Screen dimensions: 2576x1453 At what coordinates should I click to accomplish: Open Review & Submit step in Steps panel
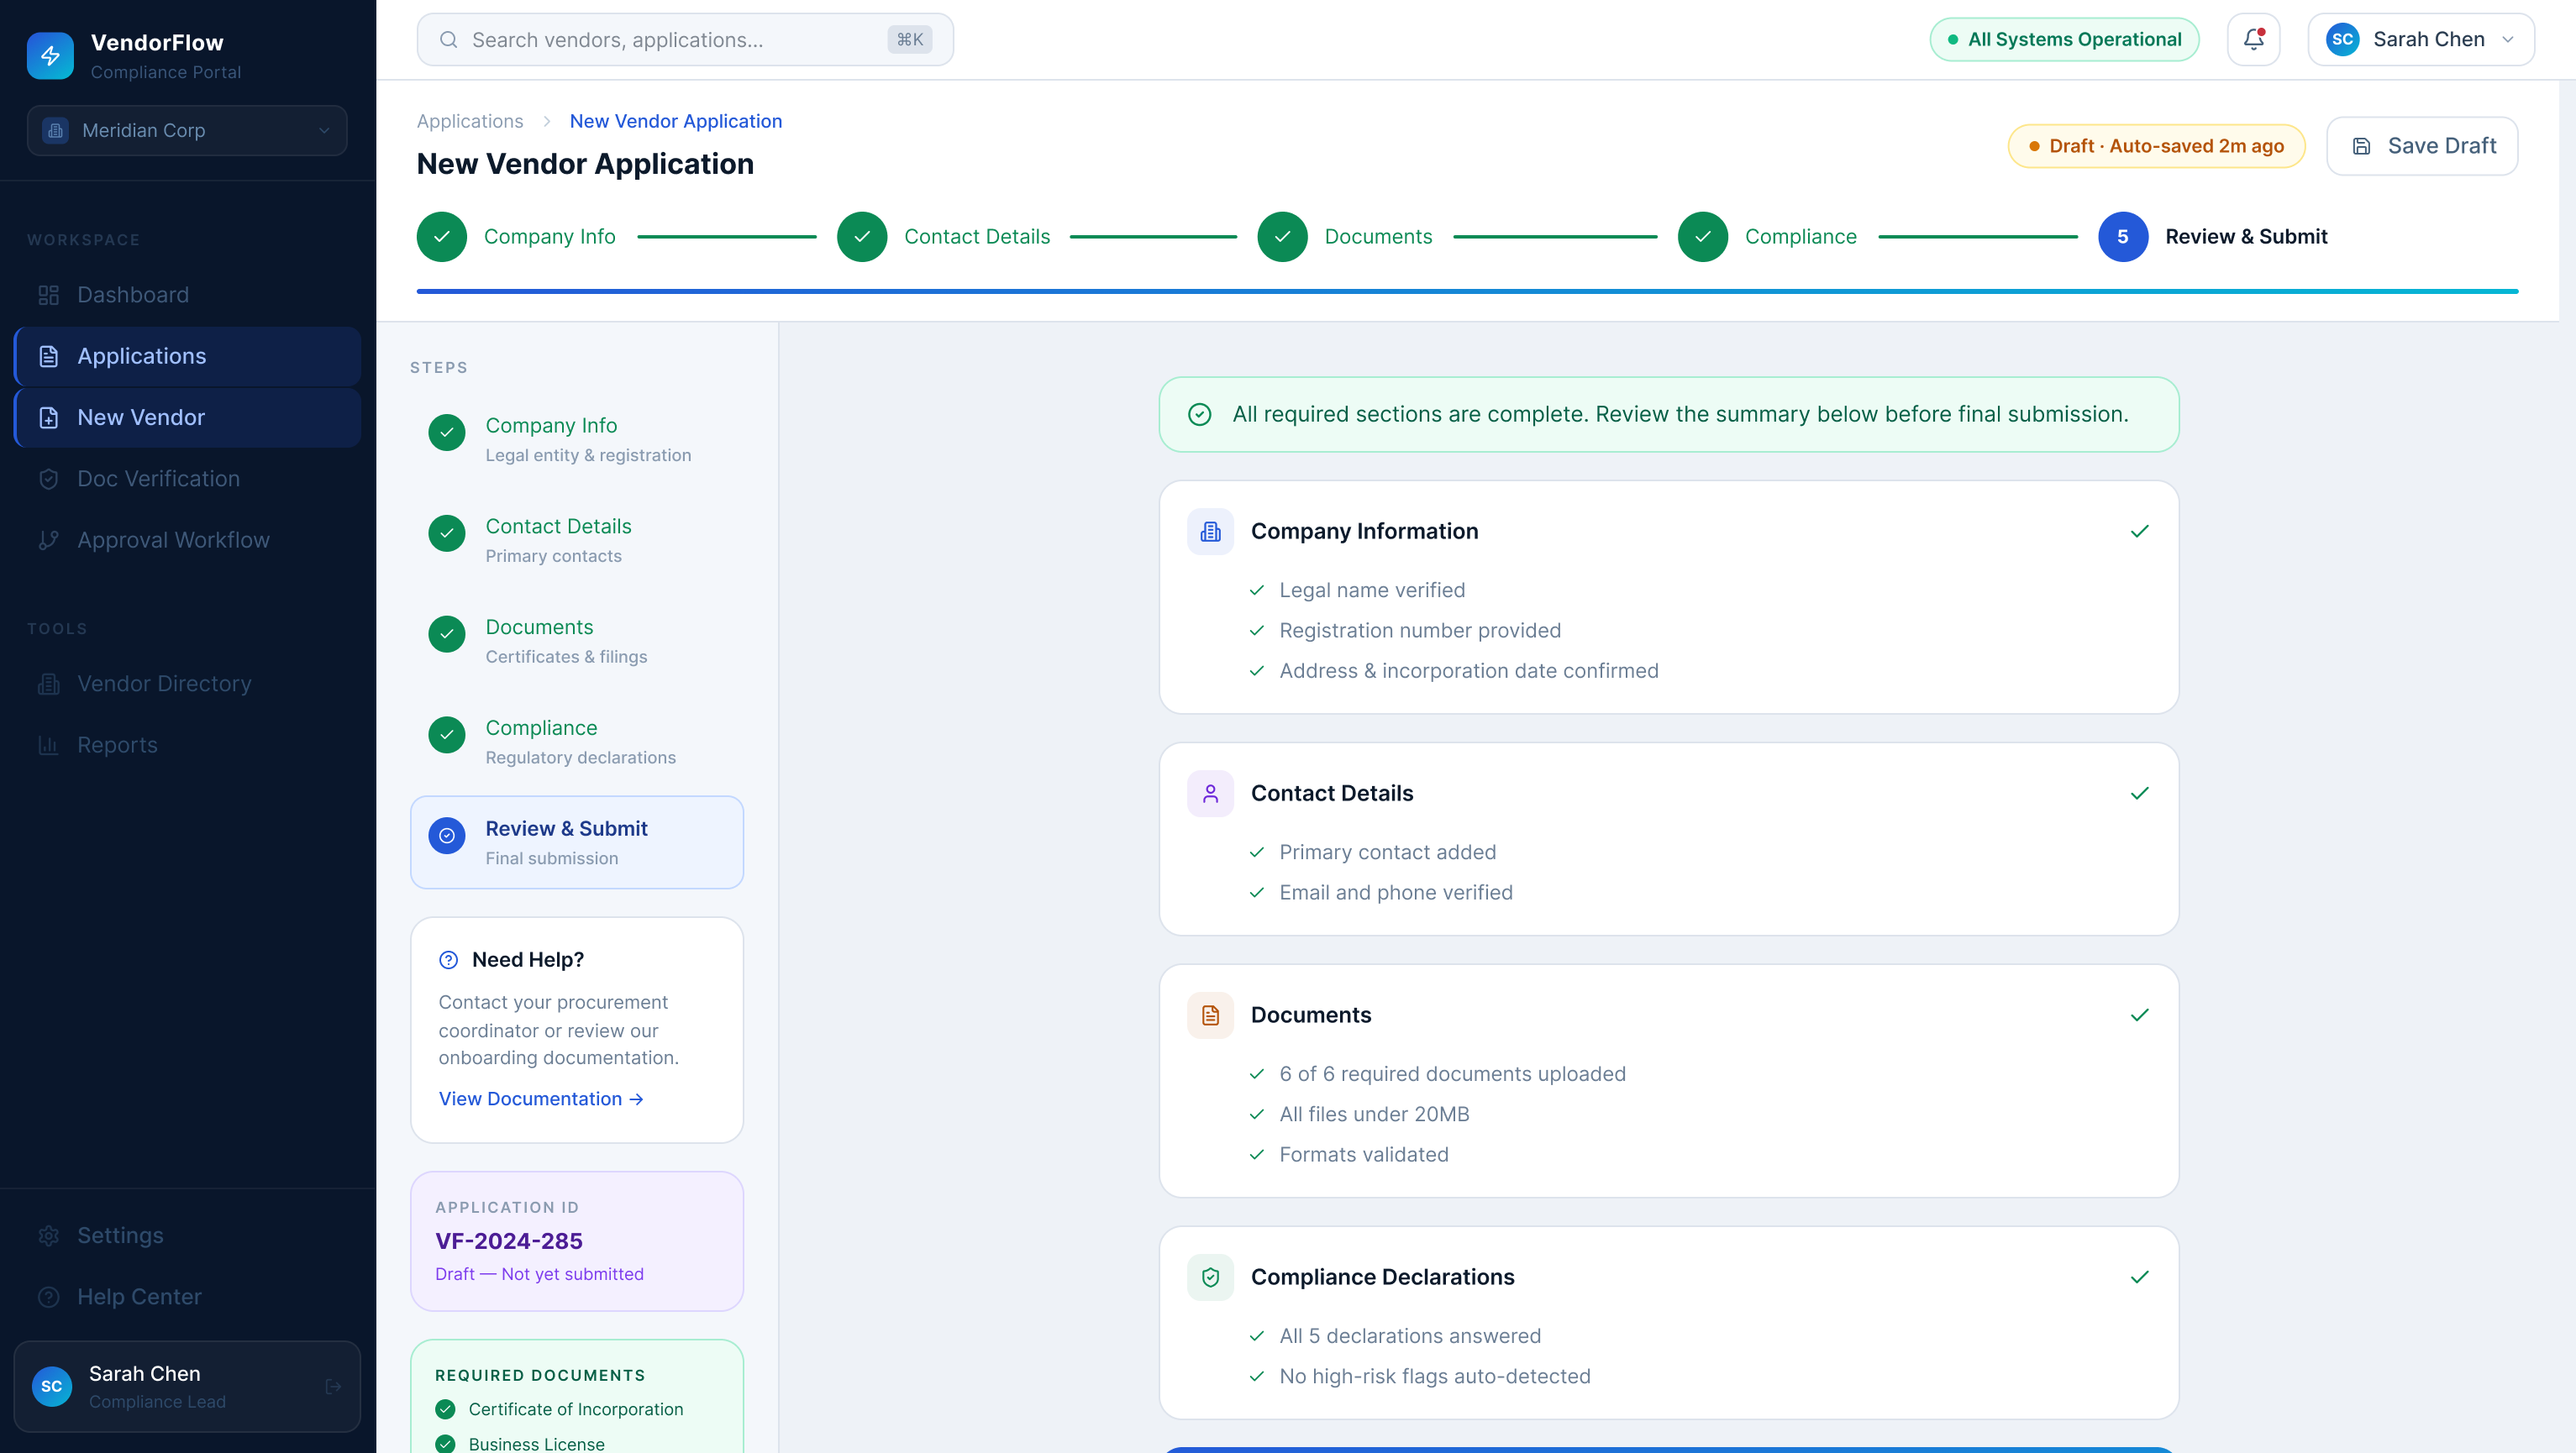point(577,842)
